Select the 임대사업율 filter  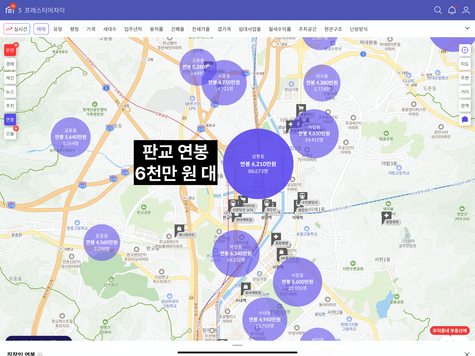pyautogui.click(x=250, y=29)
